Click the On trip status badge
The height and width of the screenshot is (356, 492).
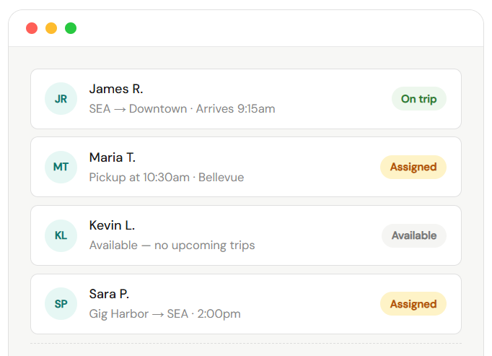tap(418, 99)
